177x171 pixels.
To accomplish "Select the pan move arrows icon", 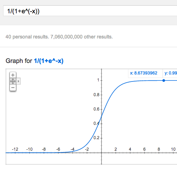I will tap(13, 81).
